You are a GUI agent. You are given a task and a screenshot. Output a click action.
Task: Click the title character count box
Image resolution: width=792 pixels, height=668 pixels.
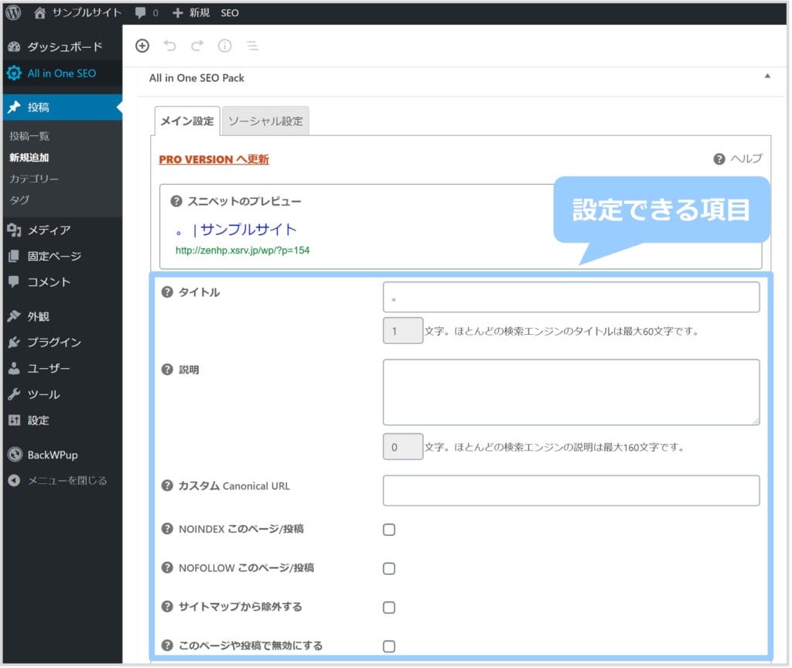click(404, 332)
